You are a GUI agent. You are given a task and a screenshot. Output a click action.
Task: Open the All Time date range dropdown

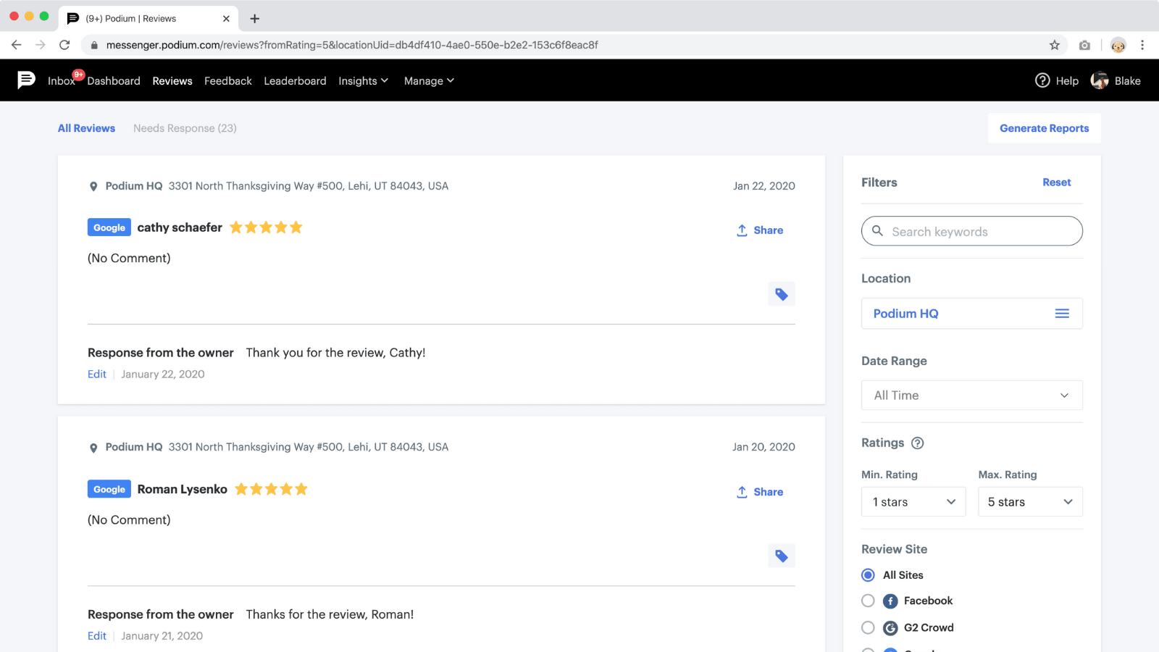tap(972, 396)
